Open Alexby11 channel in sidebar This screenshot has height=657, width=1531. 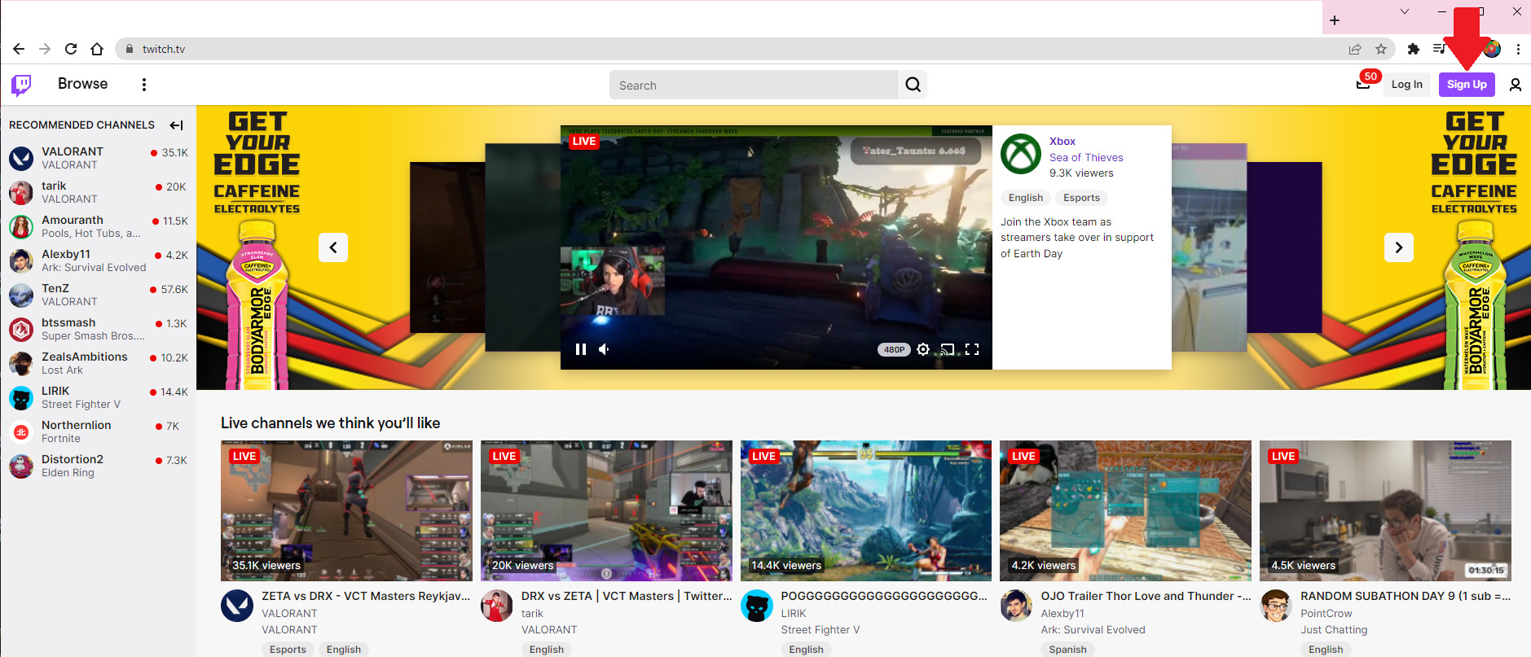pos(98,261)
